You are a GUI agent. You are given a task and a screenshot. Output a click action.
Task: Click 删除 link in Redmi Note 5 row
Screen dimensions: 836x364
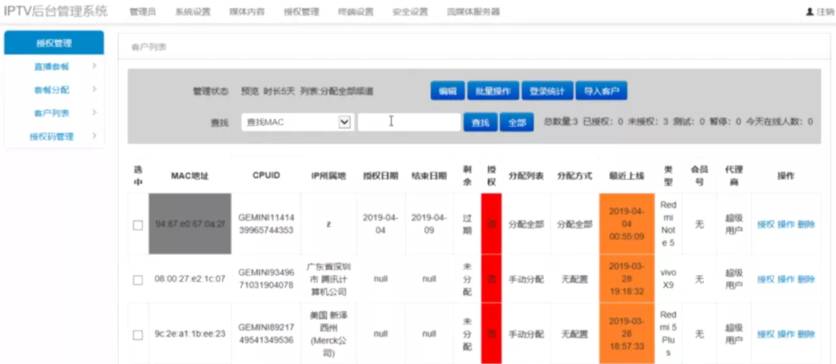806,224
